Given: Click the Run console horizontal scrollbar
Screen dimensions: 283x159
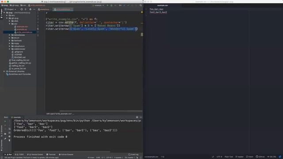Looking at the screenshot, I should [x=62, y=151].
